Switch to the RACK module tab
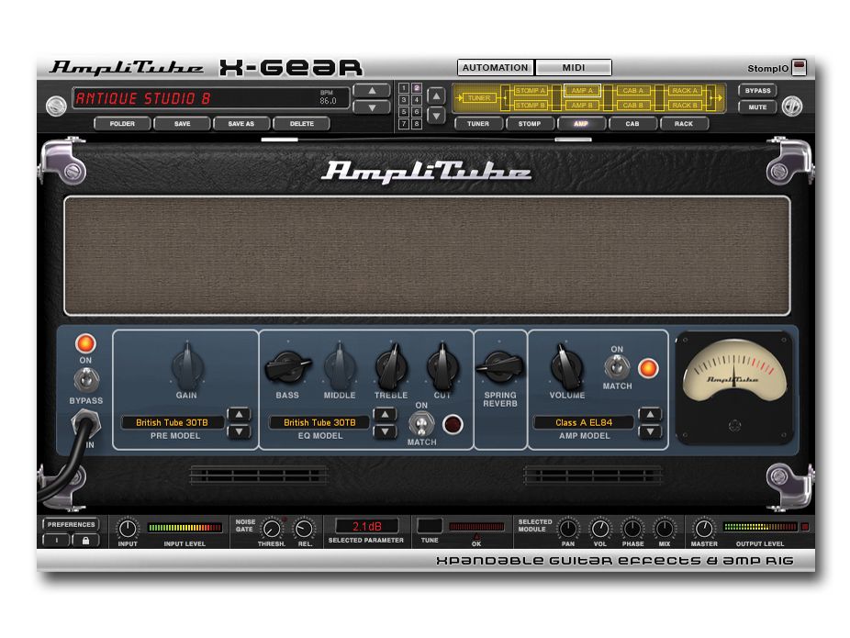Screen dimensions: 850x638 pos(684,124)
